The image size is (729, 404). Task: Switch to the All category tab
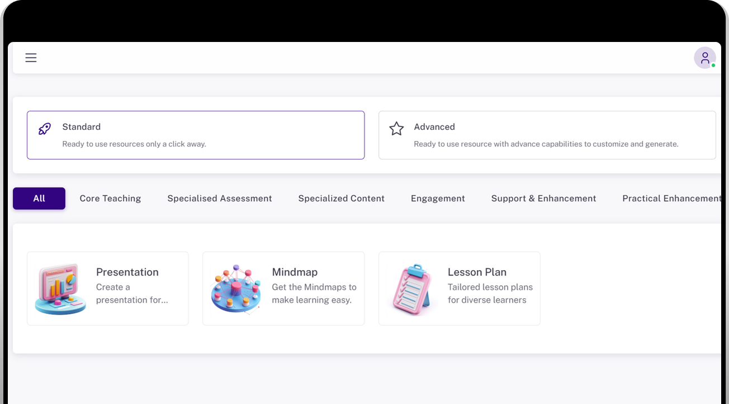(x=39, y=199)
